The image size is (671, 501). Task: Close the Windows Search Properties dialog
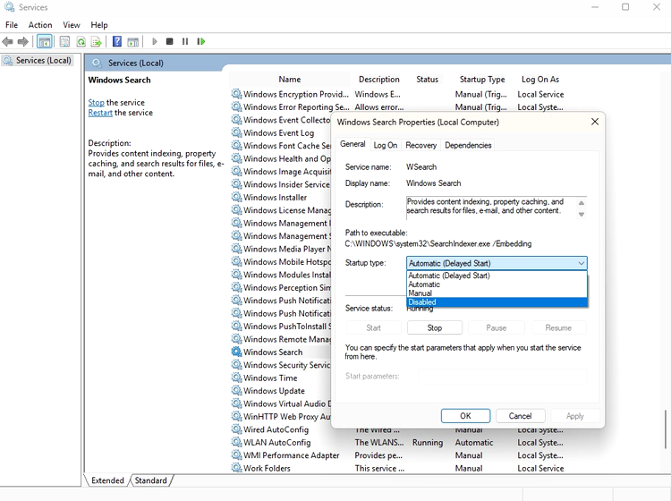pos(594,122)
